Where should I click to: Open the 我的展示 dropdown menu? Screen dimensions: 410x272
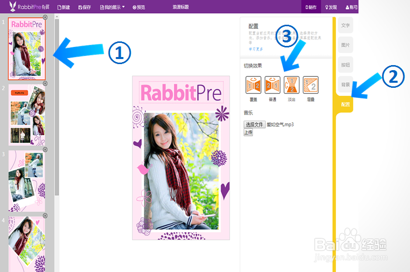click(x=112, y=7)
